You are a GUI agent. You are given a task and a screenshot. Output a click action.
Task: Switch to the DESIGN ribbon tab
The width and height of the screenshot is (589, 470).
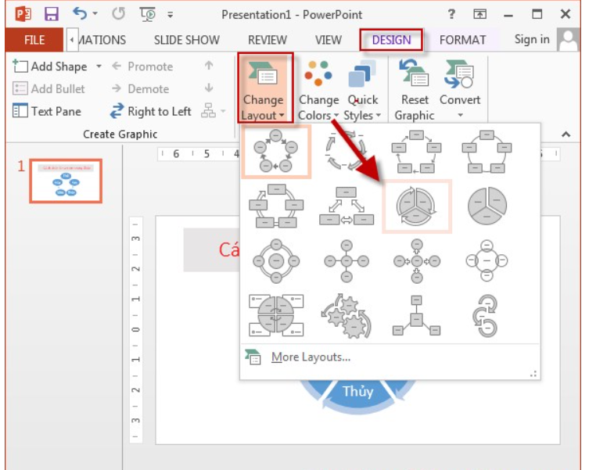pyautogui.click(x=391, y=40)
